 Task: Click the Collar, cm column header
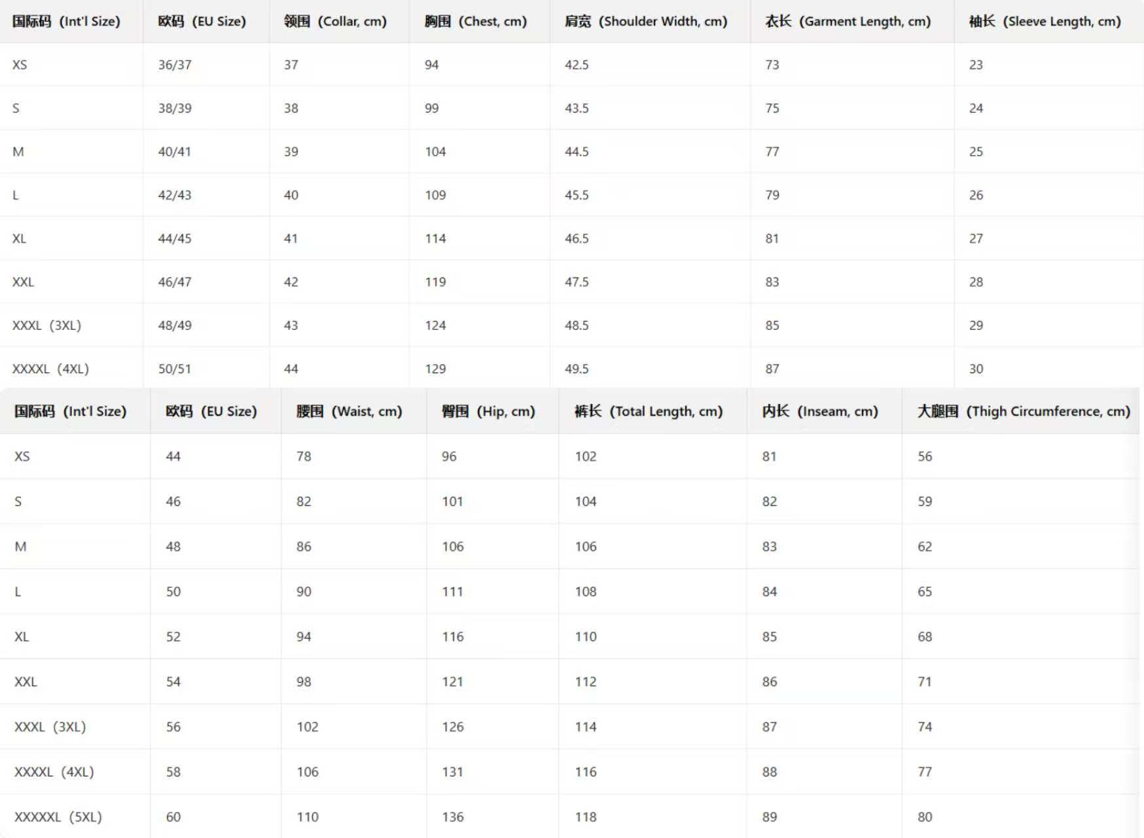tap(335, 22)
